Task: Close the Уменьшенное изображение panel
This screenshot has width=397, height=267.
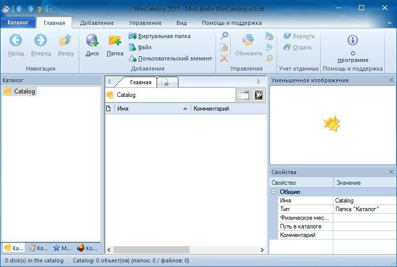Action: click(391, 80)
